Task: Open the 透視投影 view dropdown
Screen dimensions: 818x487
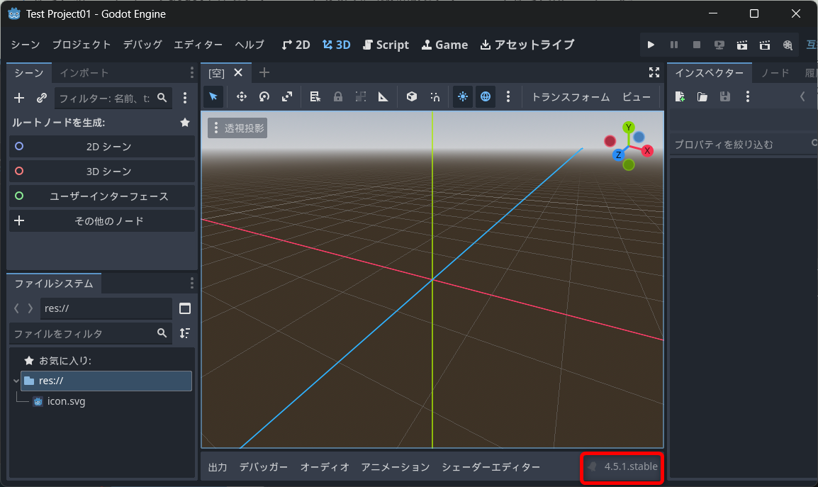Action: point(237,128)
